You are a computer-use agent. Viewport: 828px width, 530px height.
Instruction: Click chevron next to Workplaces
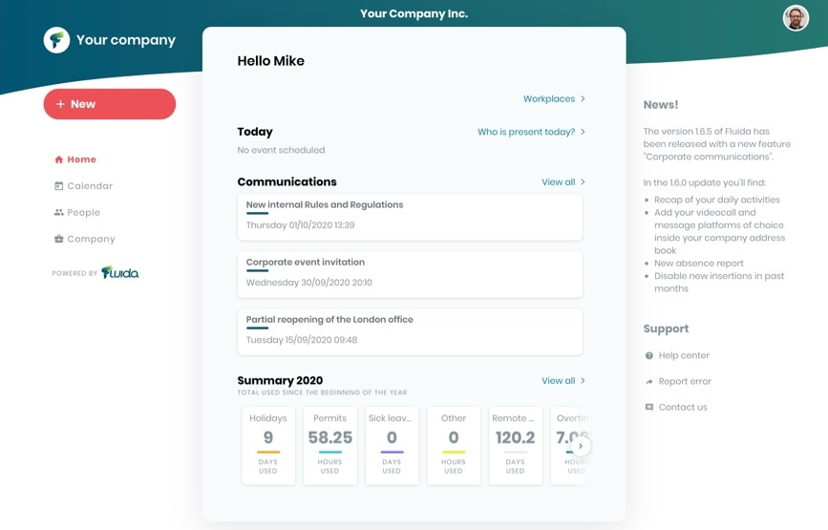(583, 98)
